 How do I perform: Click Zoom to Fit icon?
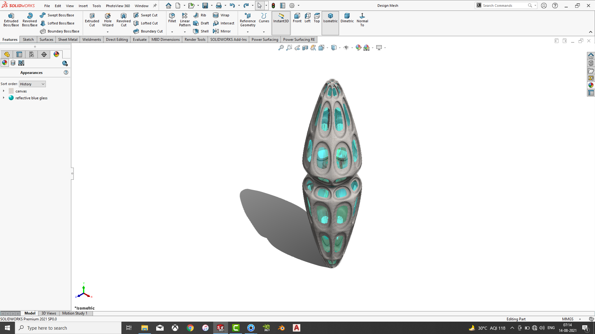coord(281,48)
